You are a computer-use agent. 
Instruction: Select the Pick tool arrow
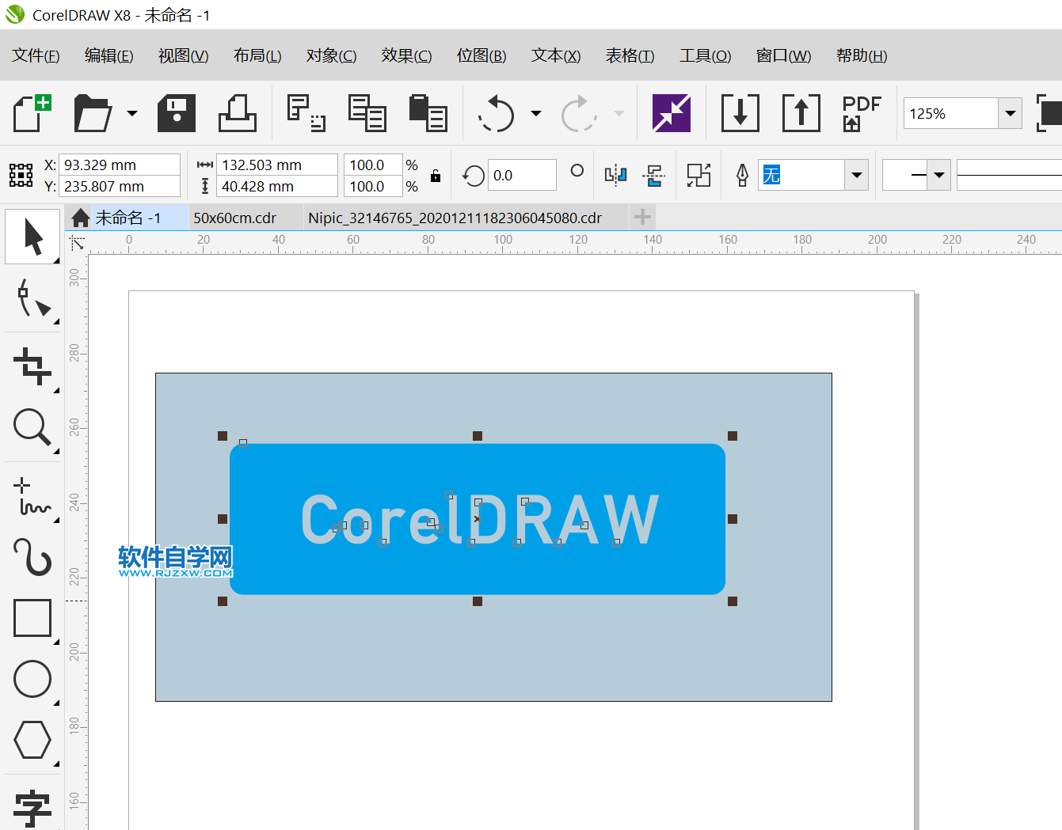(32, 237)
